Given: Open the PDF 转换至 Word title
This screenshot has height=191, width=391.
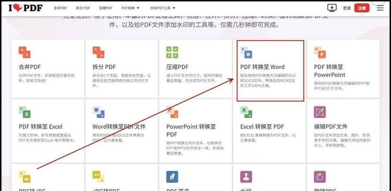Looking at the screenshot, I should coord(262,67).
